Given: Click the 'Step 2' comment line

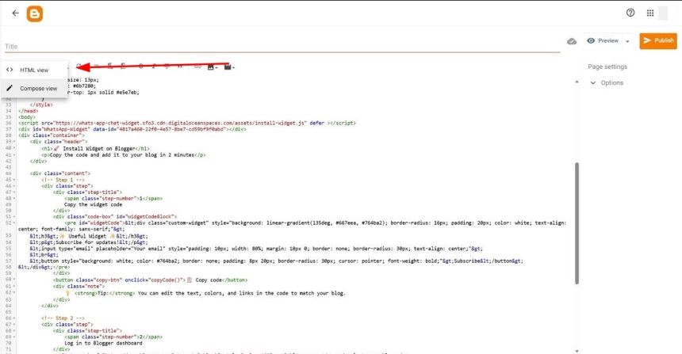Looking at the screenshot, I should tap(63, 318).
